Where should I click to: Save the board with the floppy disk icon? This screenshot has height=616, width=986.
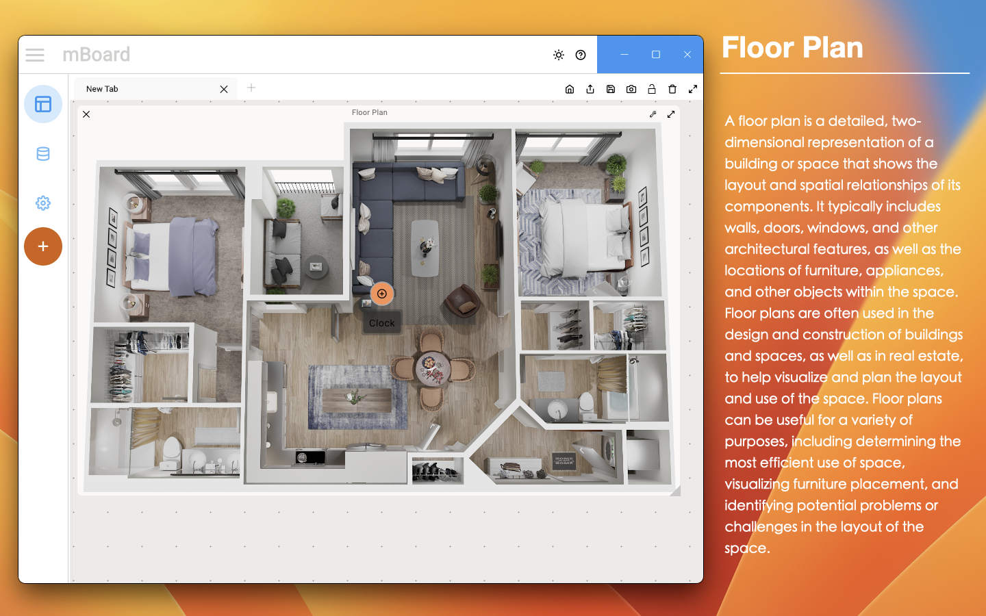coord(611,89)
